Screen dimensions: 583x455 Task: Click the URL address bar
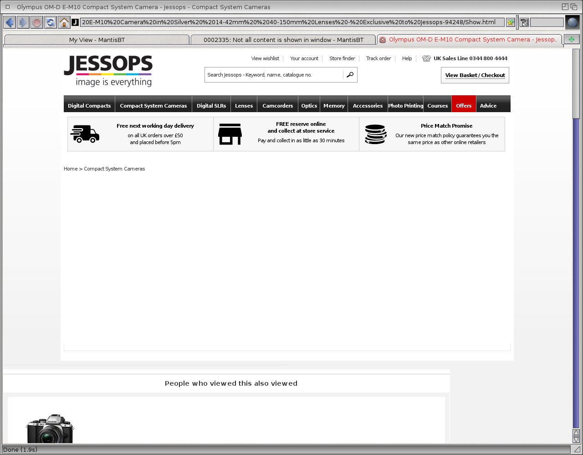click(291, 22)
